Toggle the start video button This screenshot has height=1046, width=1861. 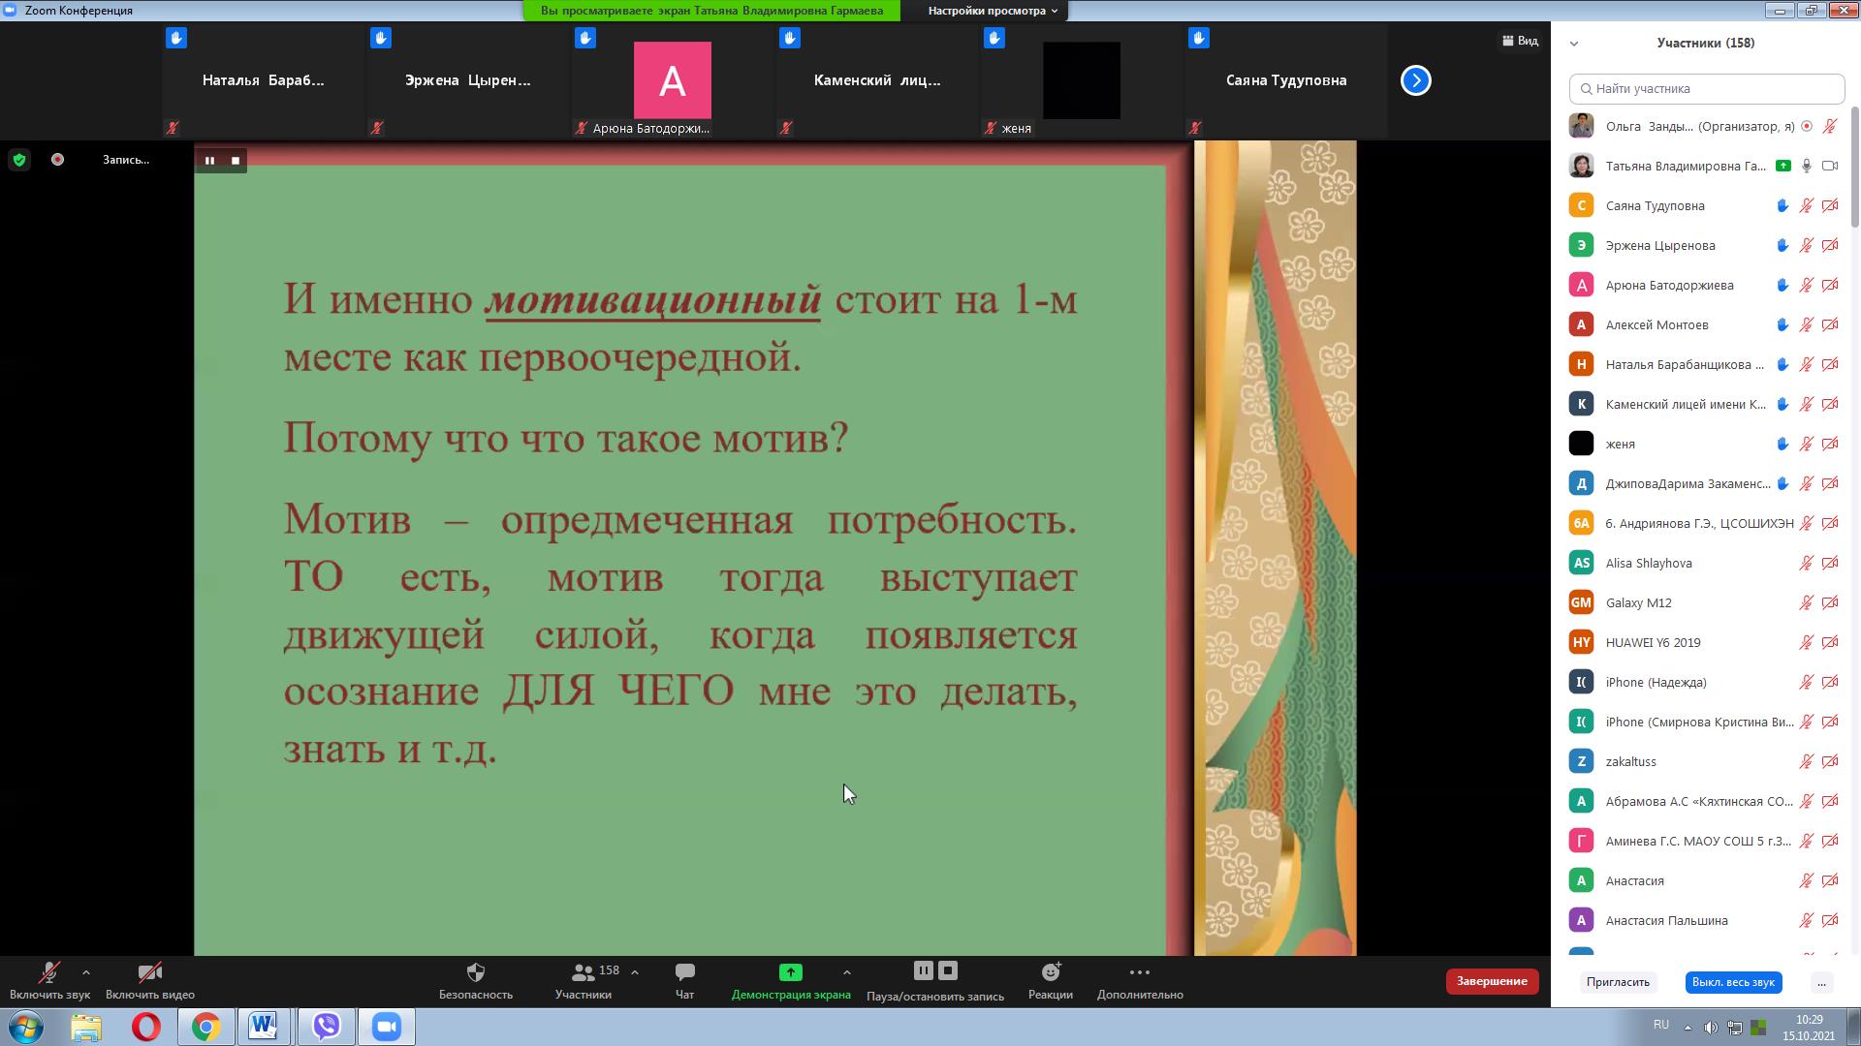pos(149,972)
